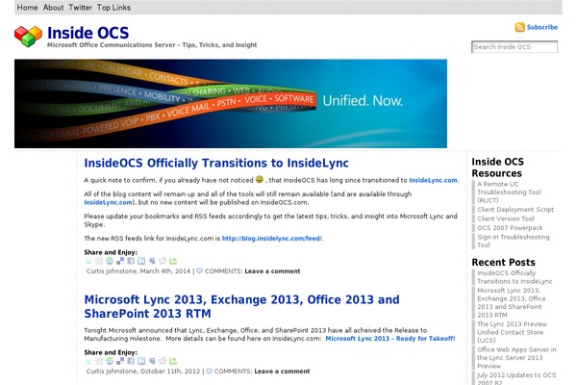Click the Recent Posts heading

(x=503, y=263)
